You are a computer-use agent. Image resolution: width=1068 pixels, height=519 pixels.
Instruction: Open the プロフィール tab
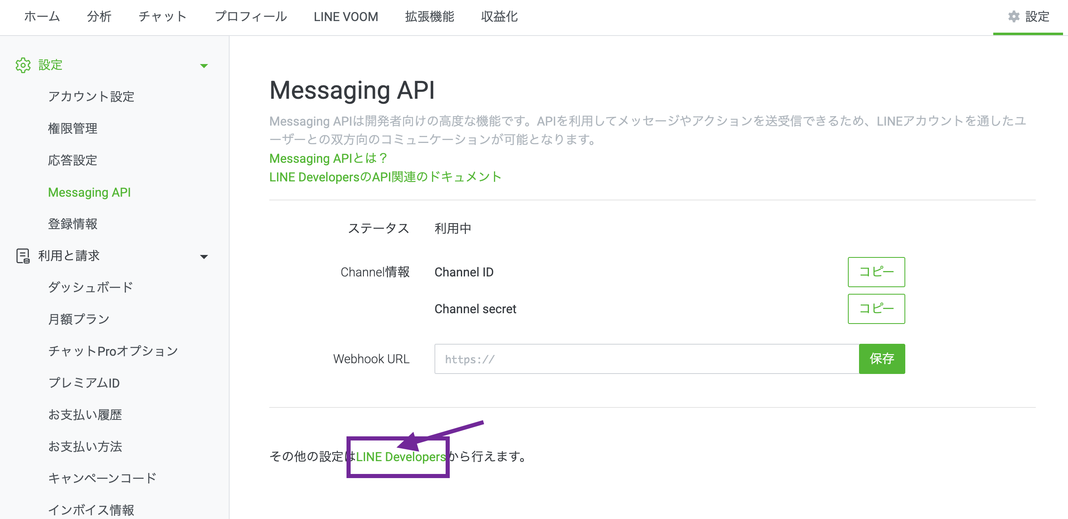[x=250, y=17]
